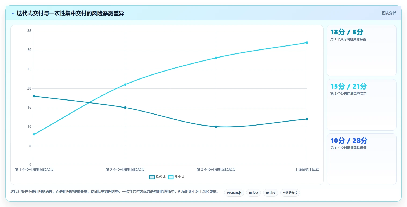Click the 迭代式 data point at value 18
The image size is (407, 207).
click(x=34, y=96)
